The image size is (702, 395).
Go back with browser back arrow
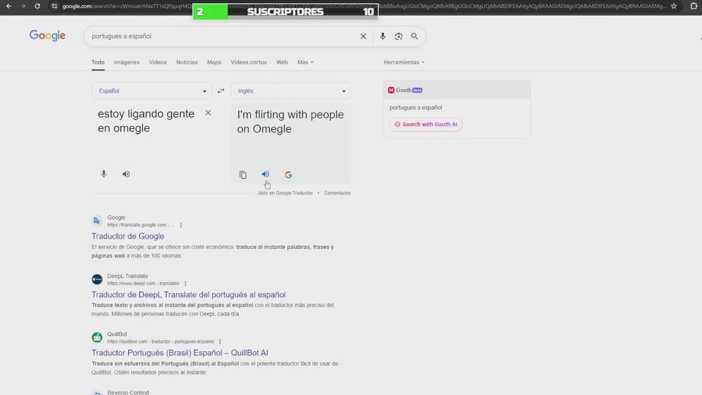pyautogui.click(x=9, y=6)
